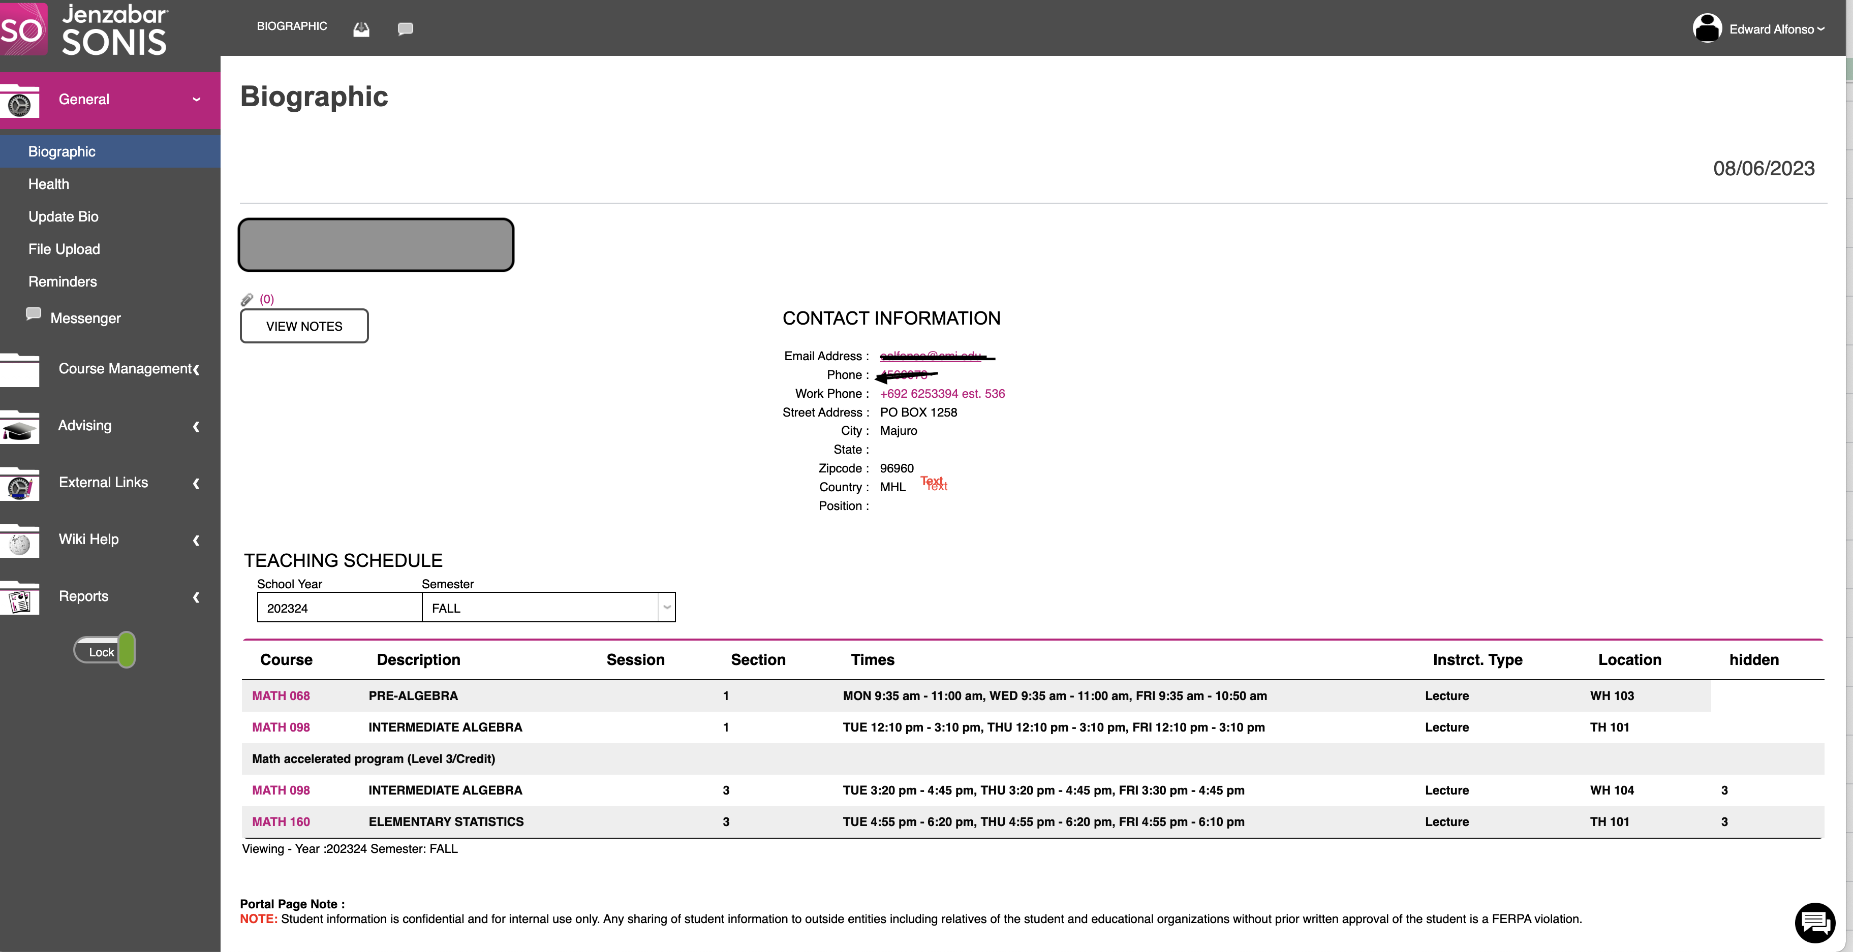
Task: Toggle the Lock switch in sidebar
Action: [104, 649]
